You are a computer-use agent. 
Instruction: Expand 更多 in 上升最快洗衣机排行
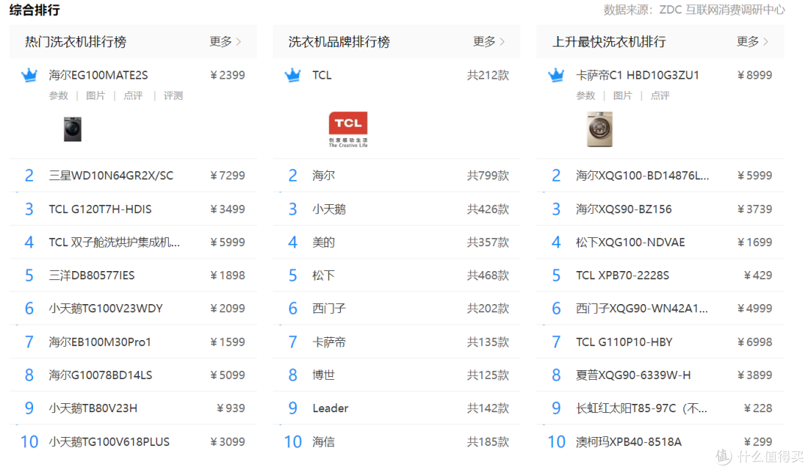pos(752,42)
